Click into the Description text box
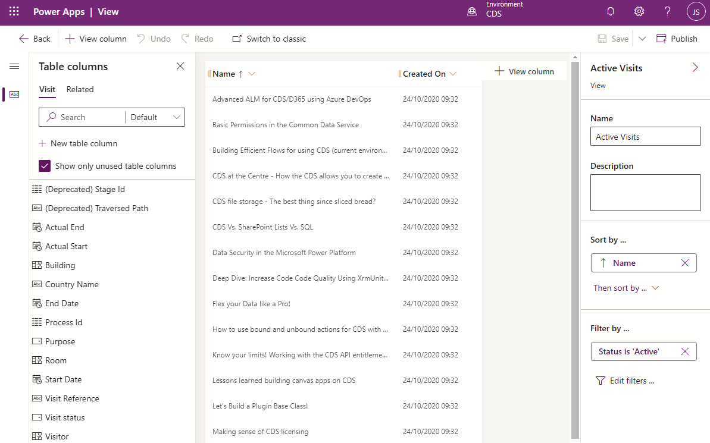 [x=645, y=193]
